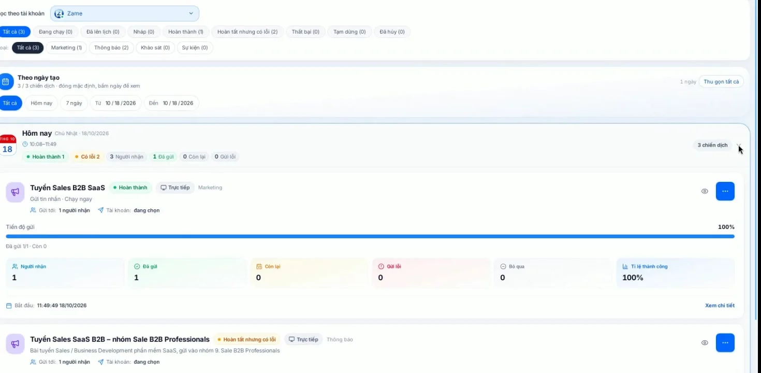Click the Thất bại (0) status filter
The image size is (761, 373).
305,32
